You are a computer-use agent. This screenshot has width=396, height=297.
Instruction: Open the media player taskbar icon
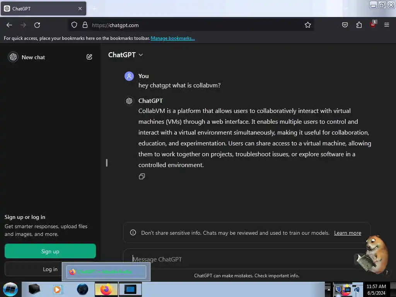pos(57,289)
